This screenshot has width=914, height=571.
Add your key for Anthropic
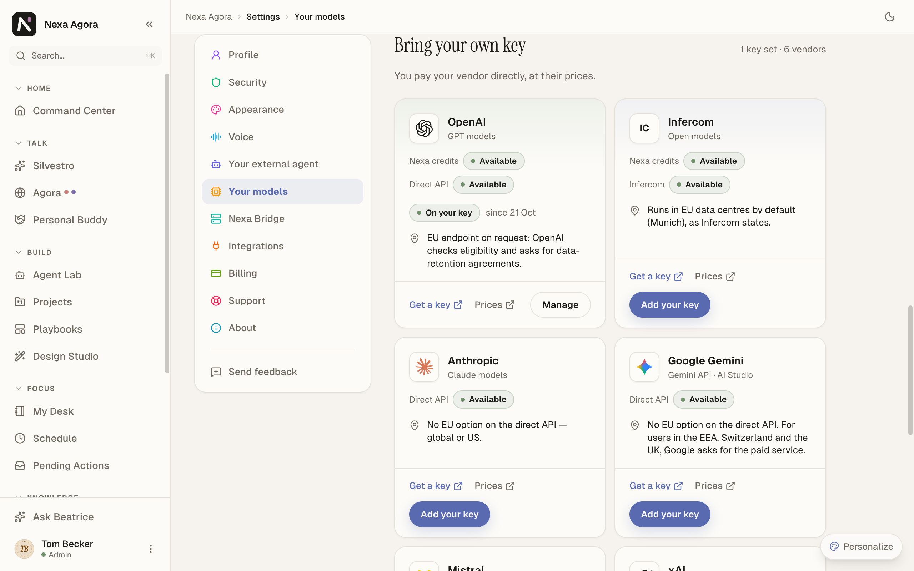pos(450,514)
